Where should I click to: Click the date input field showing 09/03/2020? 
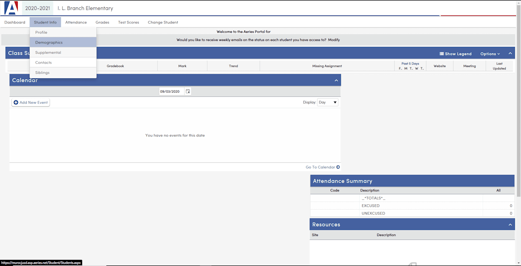[171, 91]
